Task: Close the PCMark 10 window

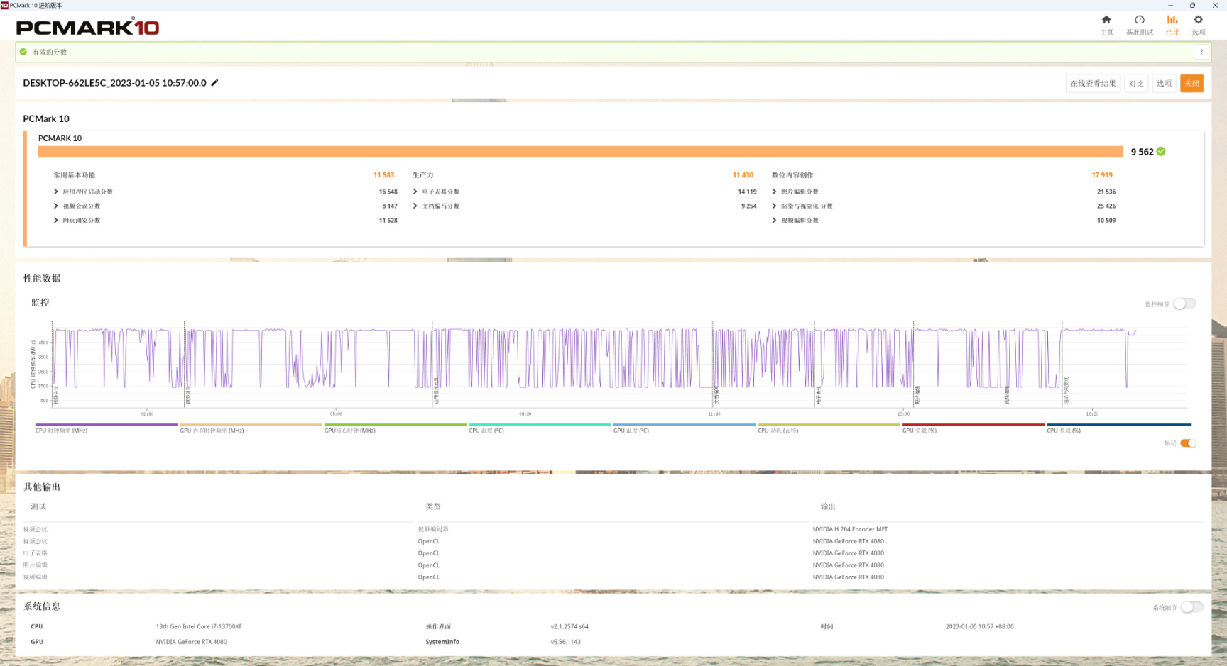Action: click(1215, 5)
